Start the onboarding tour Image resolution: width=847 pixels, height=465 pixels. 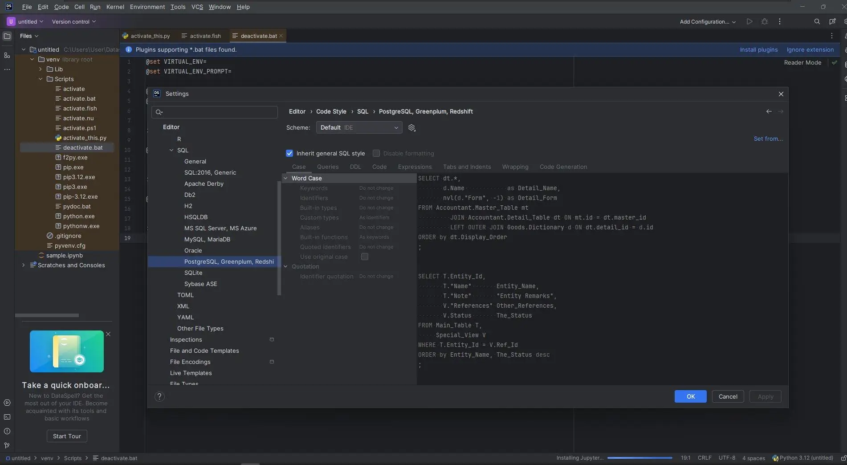click(67, 436)
